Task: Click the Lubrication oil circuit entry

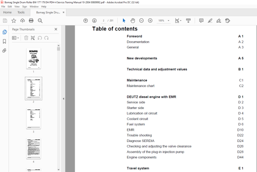Action: [x=142, y=113]
